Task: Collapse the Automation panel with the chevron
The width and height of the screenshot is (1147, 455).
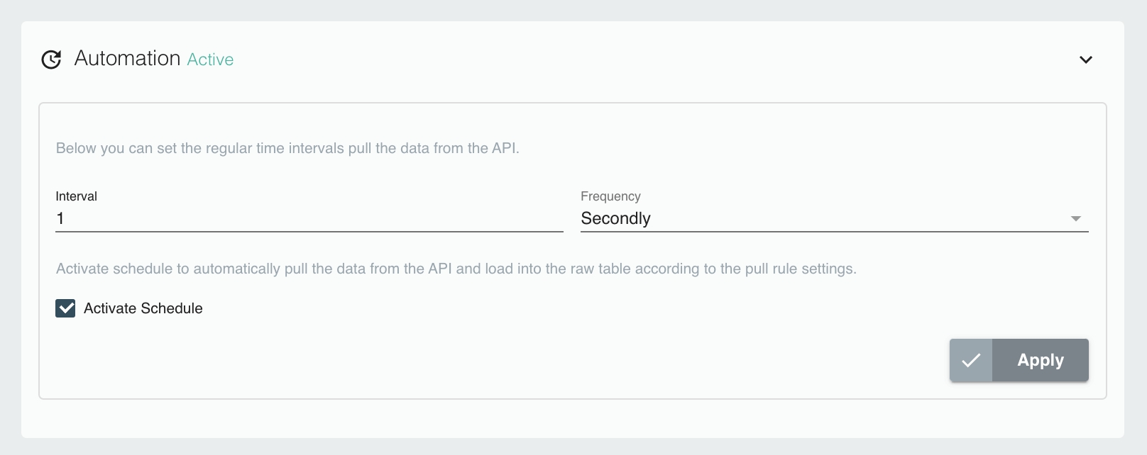Action: [x=1085, y=60]
